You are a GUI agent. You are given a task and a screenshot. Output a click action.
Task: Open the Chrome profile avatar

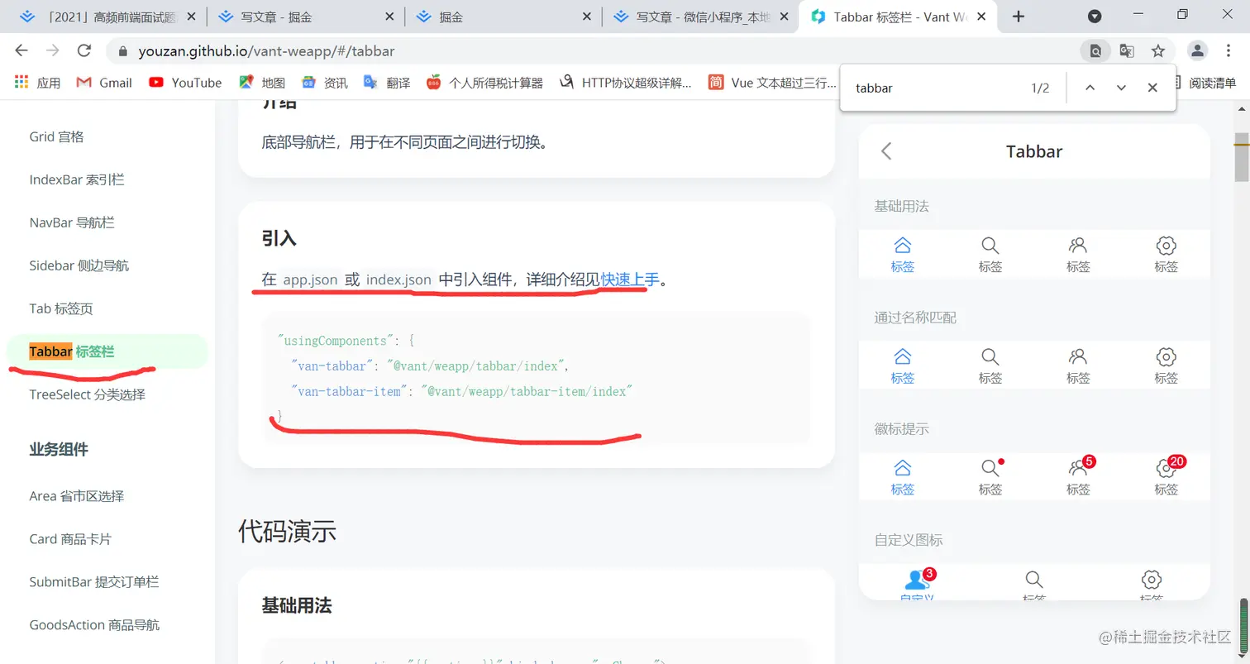coord(1198,50)
